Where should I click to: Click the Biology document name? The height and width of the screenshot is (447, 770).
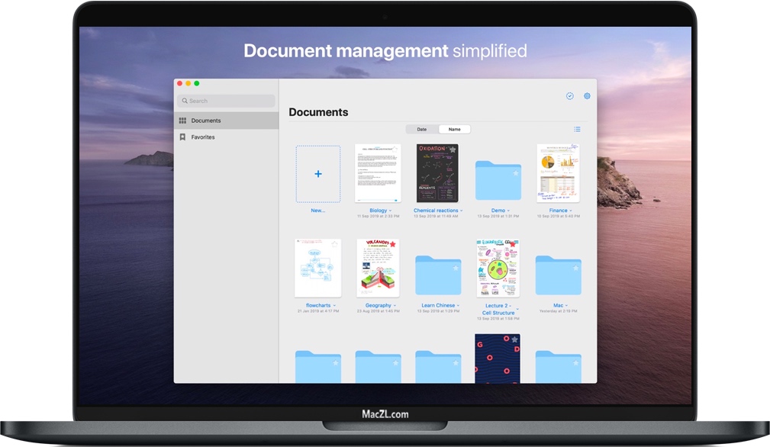click(x=378, y=211)
